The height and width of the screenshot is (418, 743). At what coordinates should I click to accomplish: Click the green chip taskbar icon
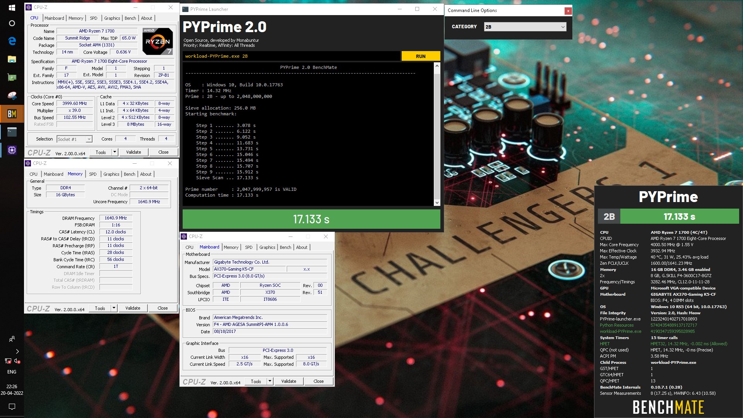[x=12, y=77]
